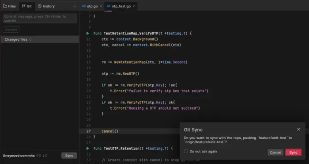Click the "failed to verify otp key" string
Screen dimensions: 309x164
pyautogui.click(x=167, y=91)
